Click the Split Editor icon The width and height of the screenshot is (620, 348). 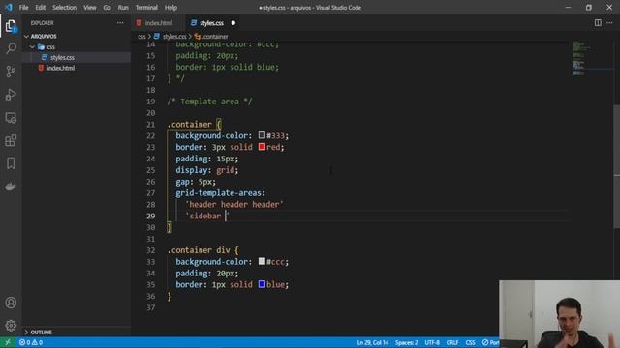[x=598, y=23]
